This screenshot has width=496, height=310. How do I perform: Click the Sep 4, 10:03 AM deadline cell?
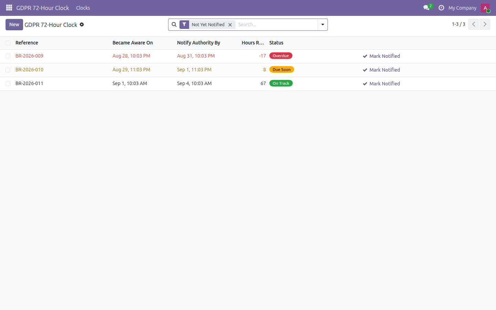click(x=194, y=83)
